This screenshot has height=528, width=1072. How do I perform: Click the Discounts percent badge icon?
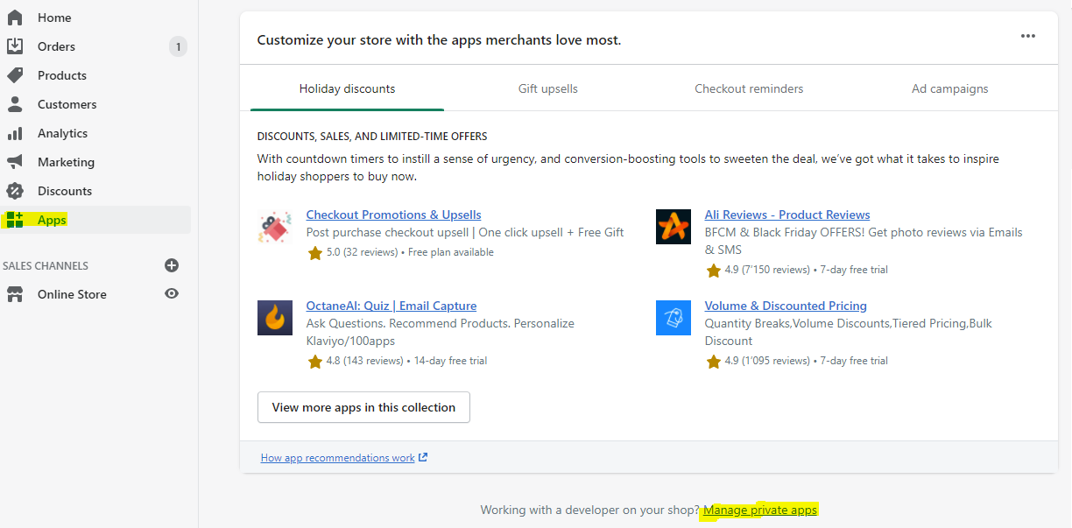pos(15,191)
